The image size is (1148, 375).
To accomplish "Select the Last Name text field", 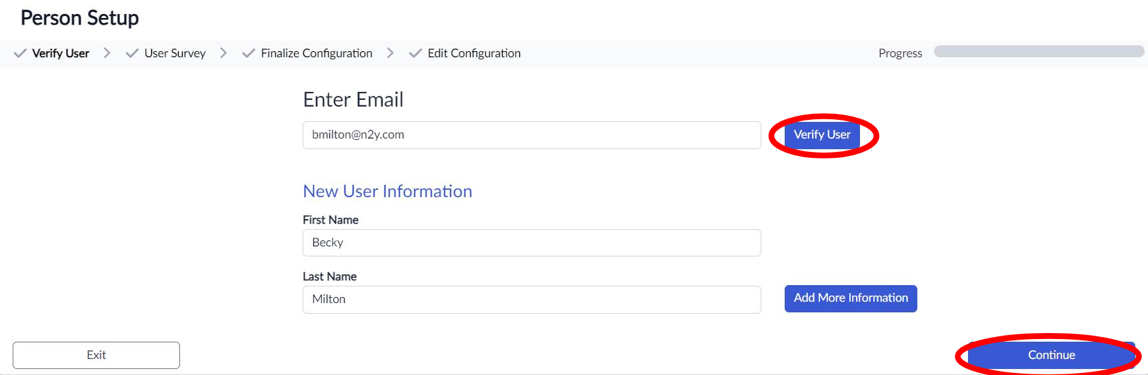I will tap(531, 300).
